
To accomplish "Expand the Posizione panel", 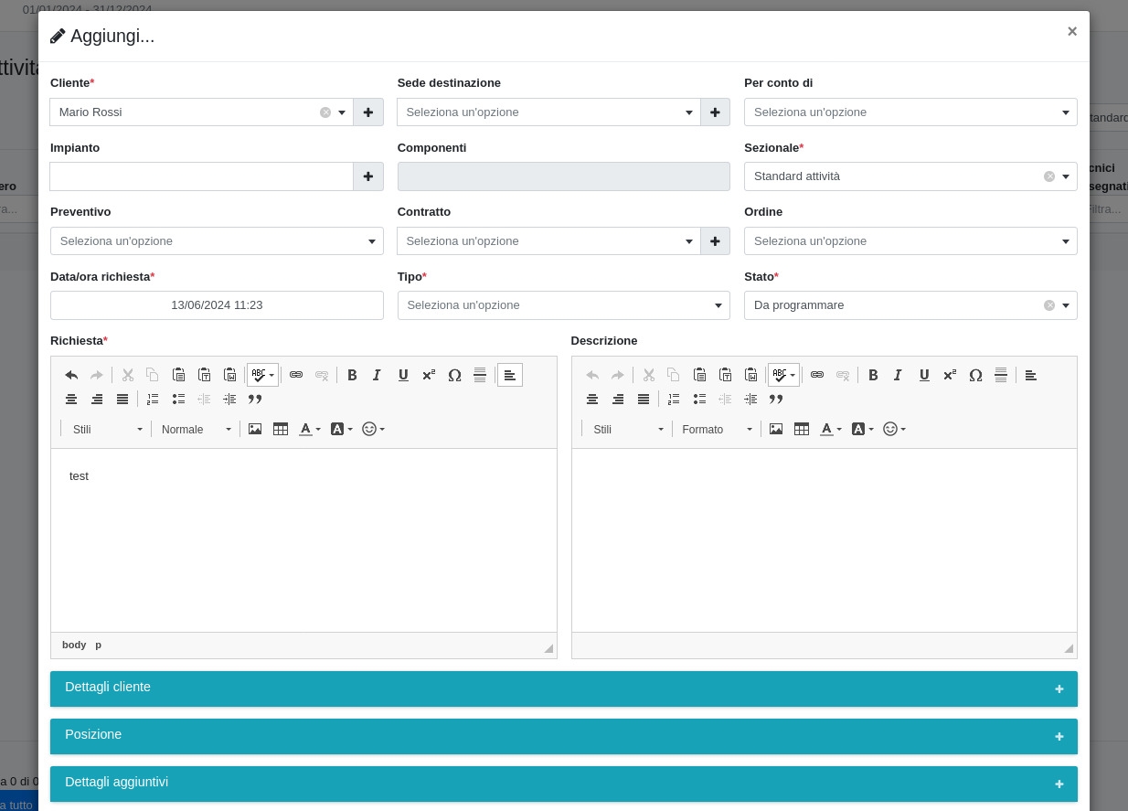I will [563, 736].
